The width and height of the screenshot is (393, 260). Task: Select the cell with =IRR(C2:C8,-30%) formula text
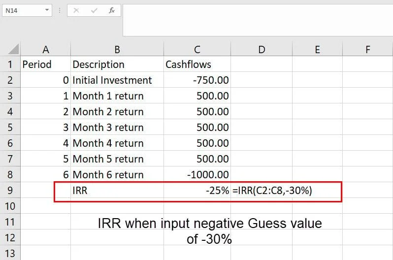coord(261,191)
